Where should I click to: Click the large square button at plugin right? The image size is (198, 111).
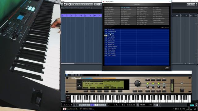pyautogui.click(x=182, y=90)
